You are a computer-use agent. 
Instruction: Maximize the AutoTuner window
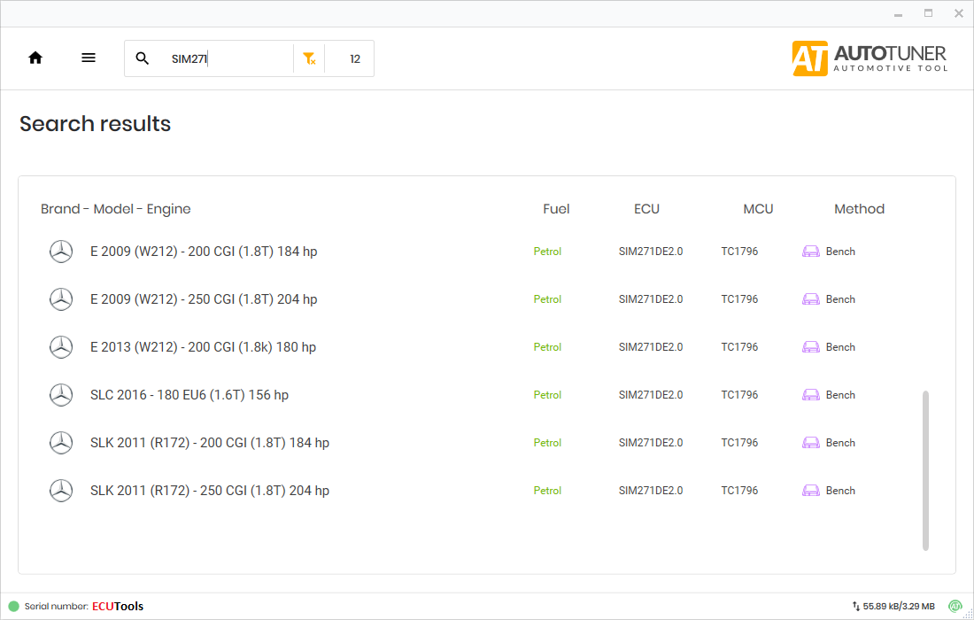[928, 13]
